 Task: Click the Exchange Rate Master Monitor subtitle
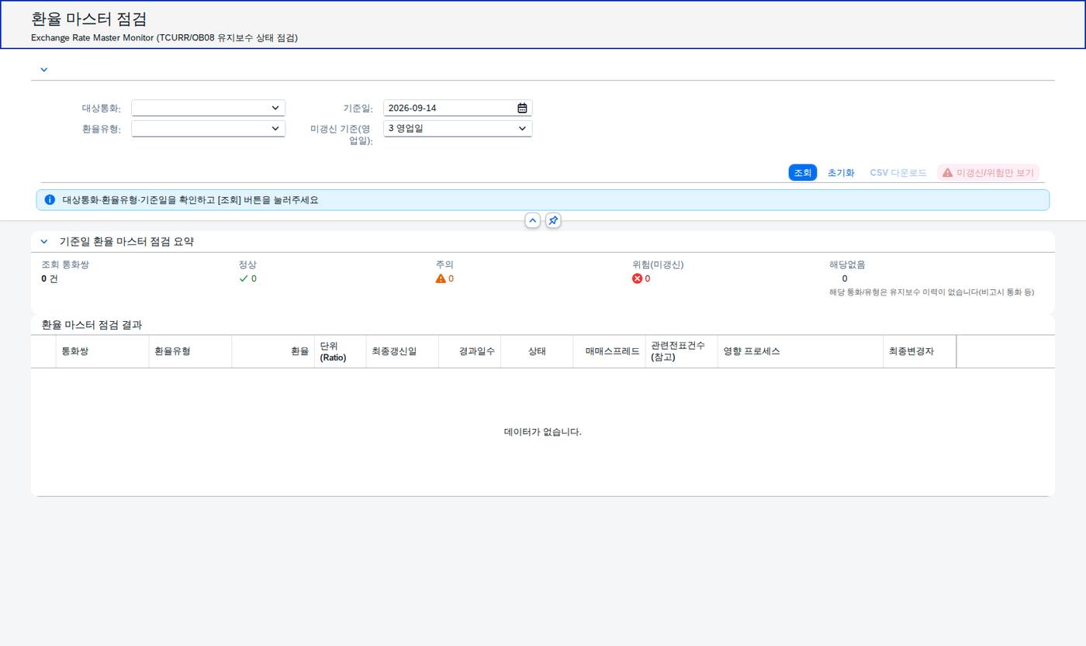pyautogui.click(x=164, y=37)
